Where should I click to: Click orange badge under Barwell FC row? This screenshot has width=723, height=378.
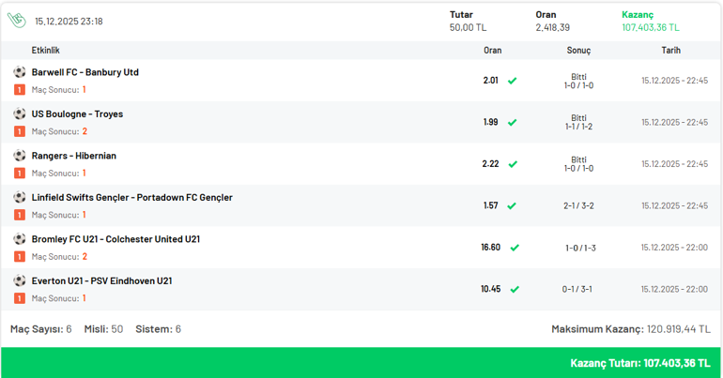[20, 90]
